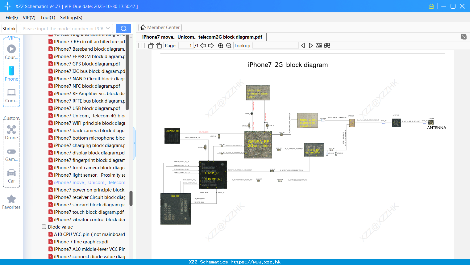
Task: Rotate page clockwise icon
Action: tap(159, 45)
